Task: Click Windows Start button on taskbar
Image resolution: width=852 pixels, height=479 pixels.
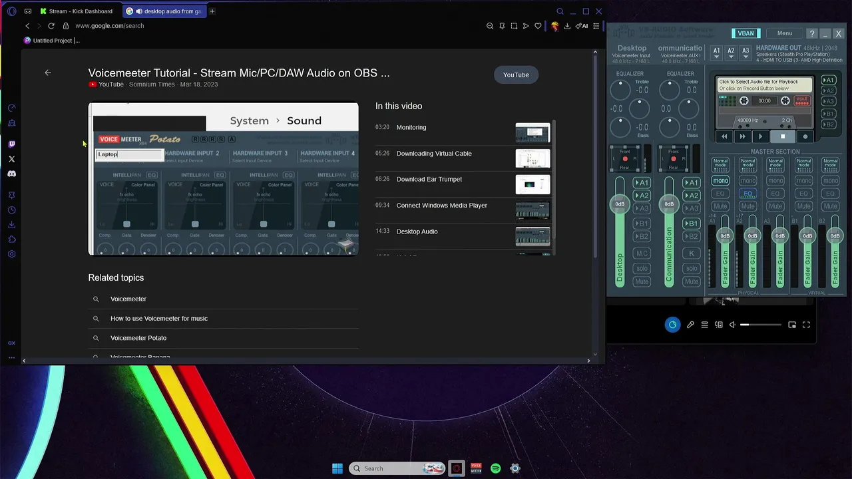Action: tap(337, 468)
